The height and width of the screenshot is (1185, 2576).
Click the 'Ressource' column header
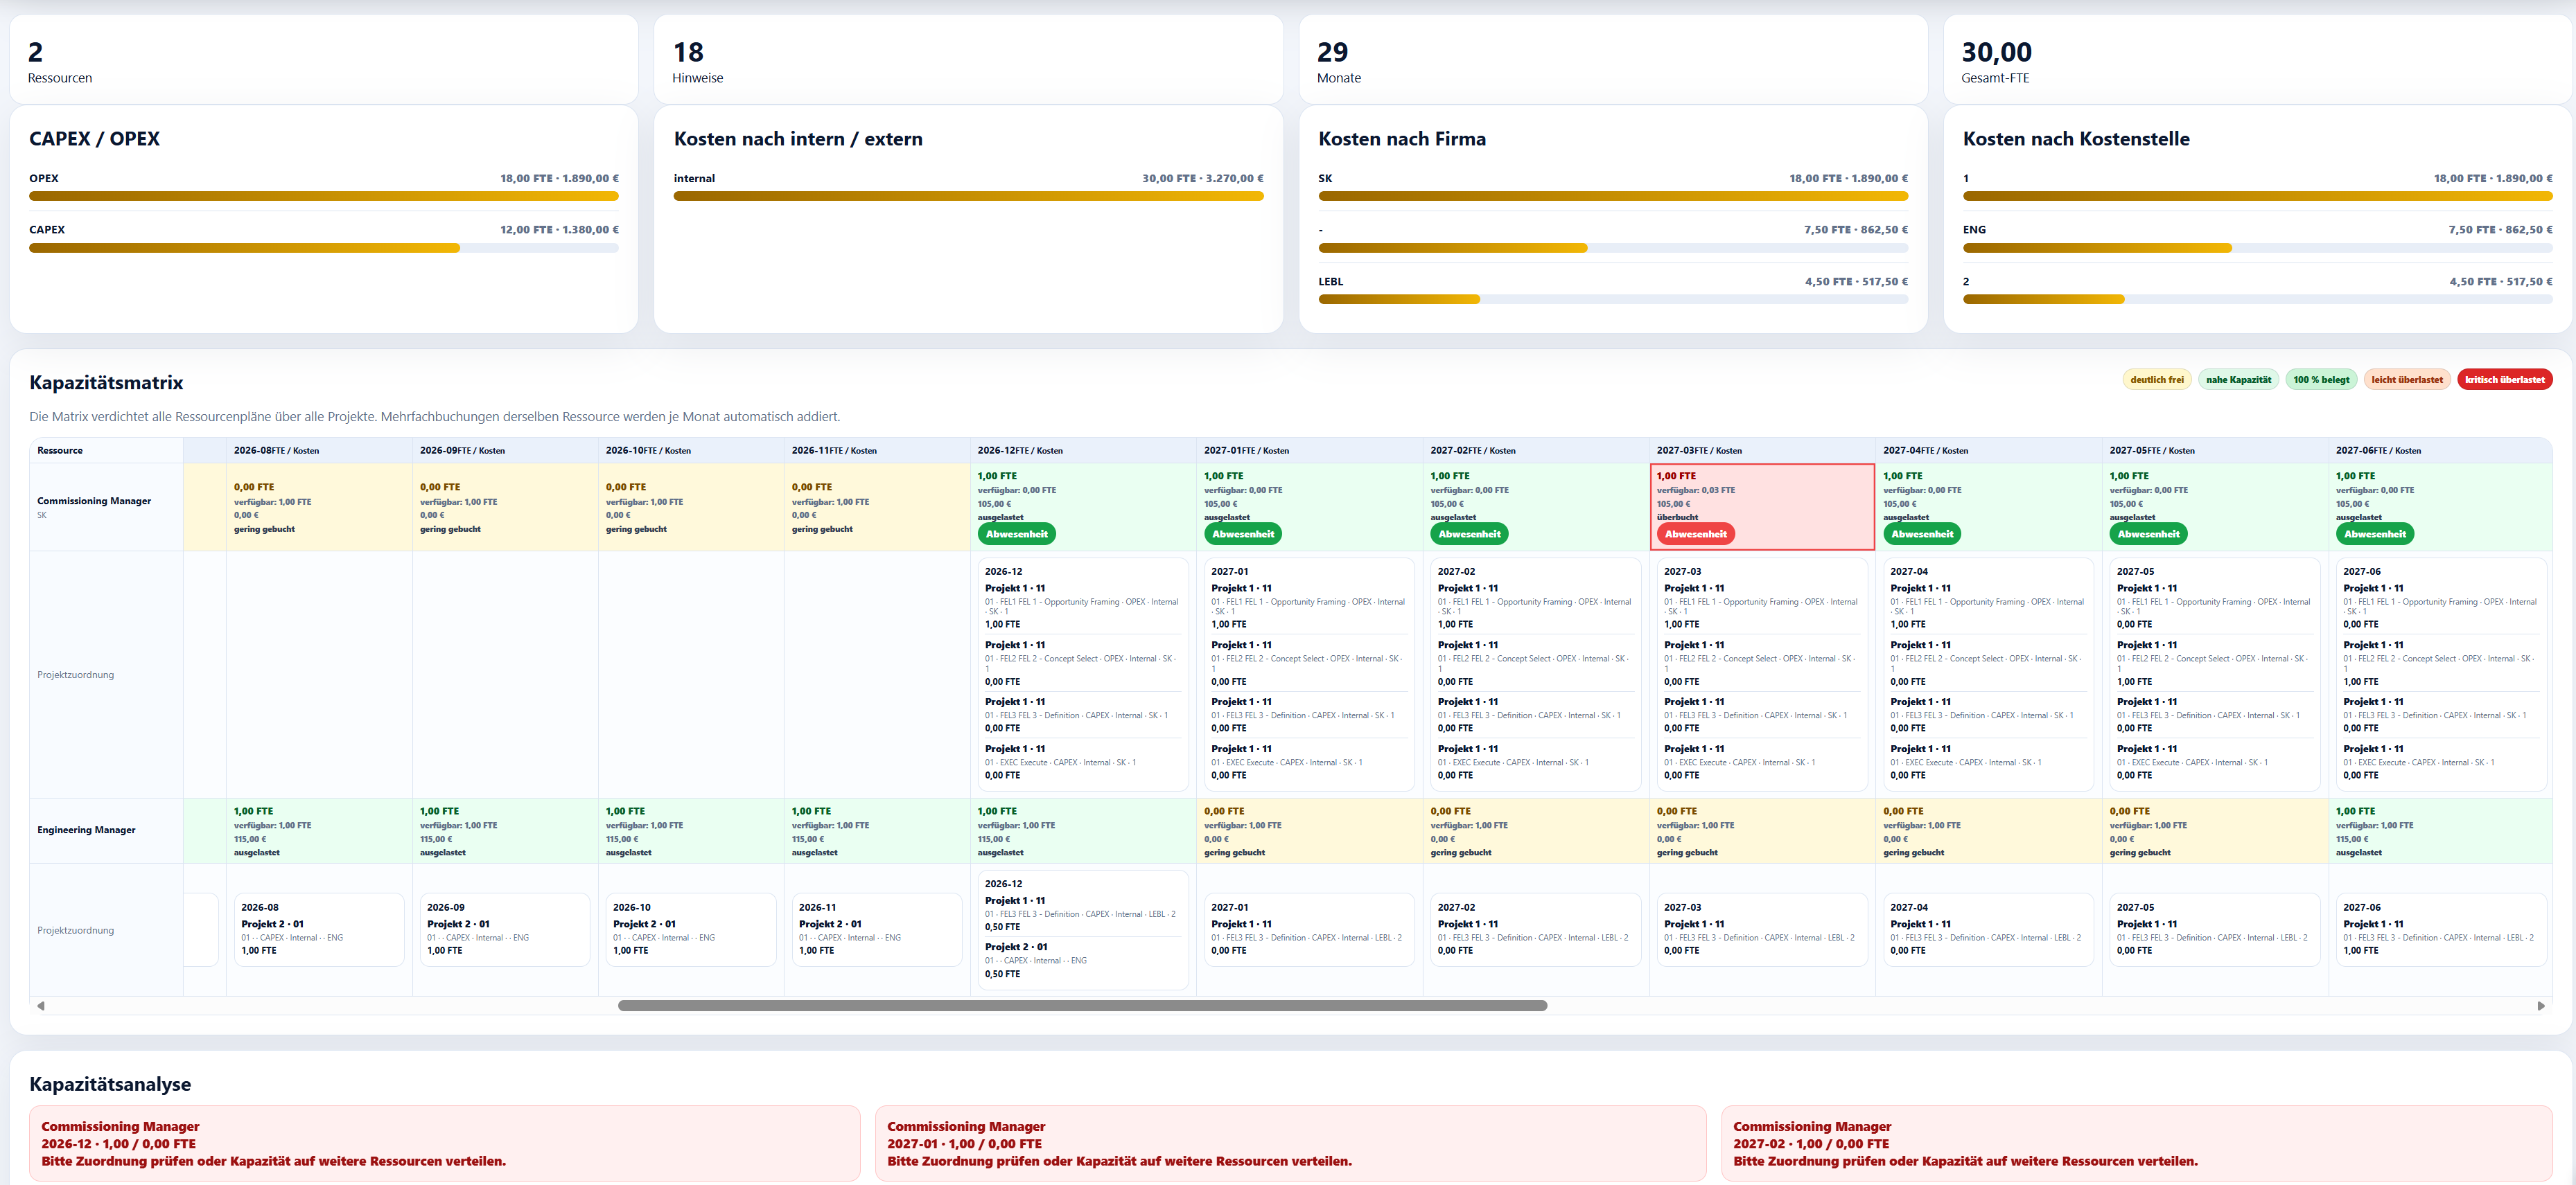click(x=106, y=451)
